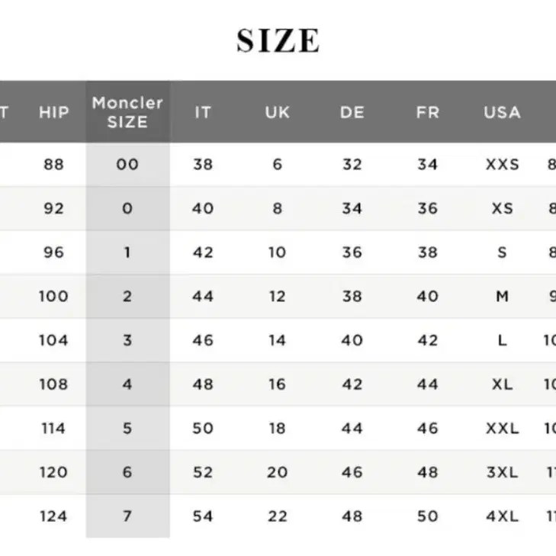Select the Moncler SIZE column header
The width and height of the screenshot is (556, 556).
(127, 112)
